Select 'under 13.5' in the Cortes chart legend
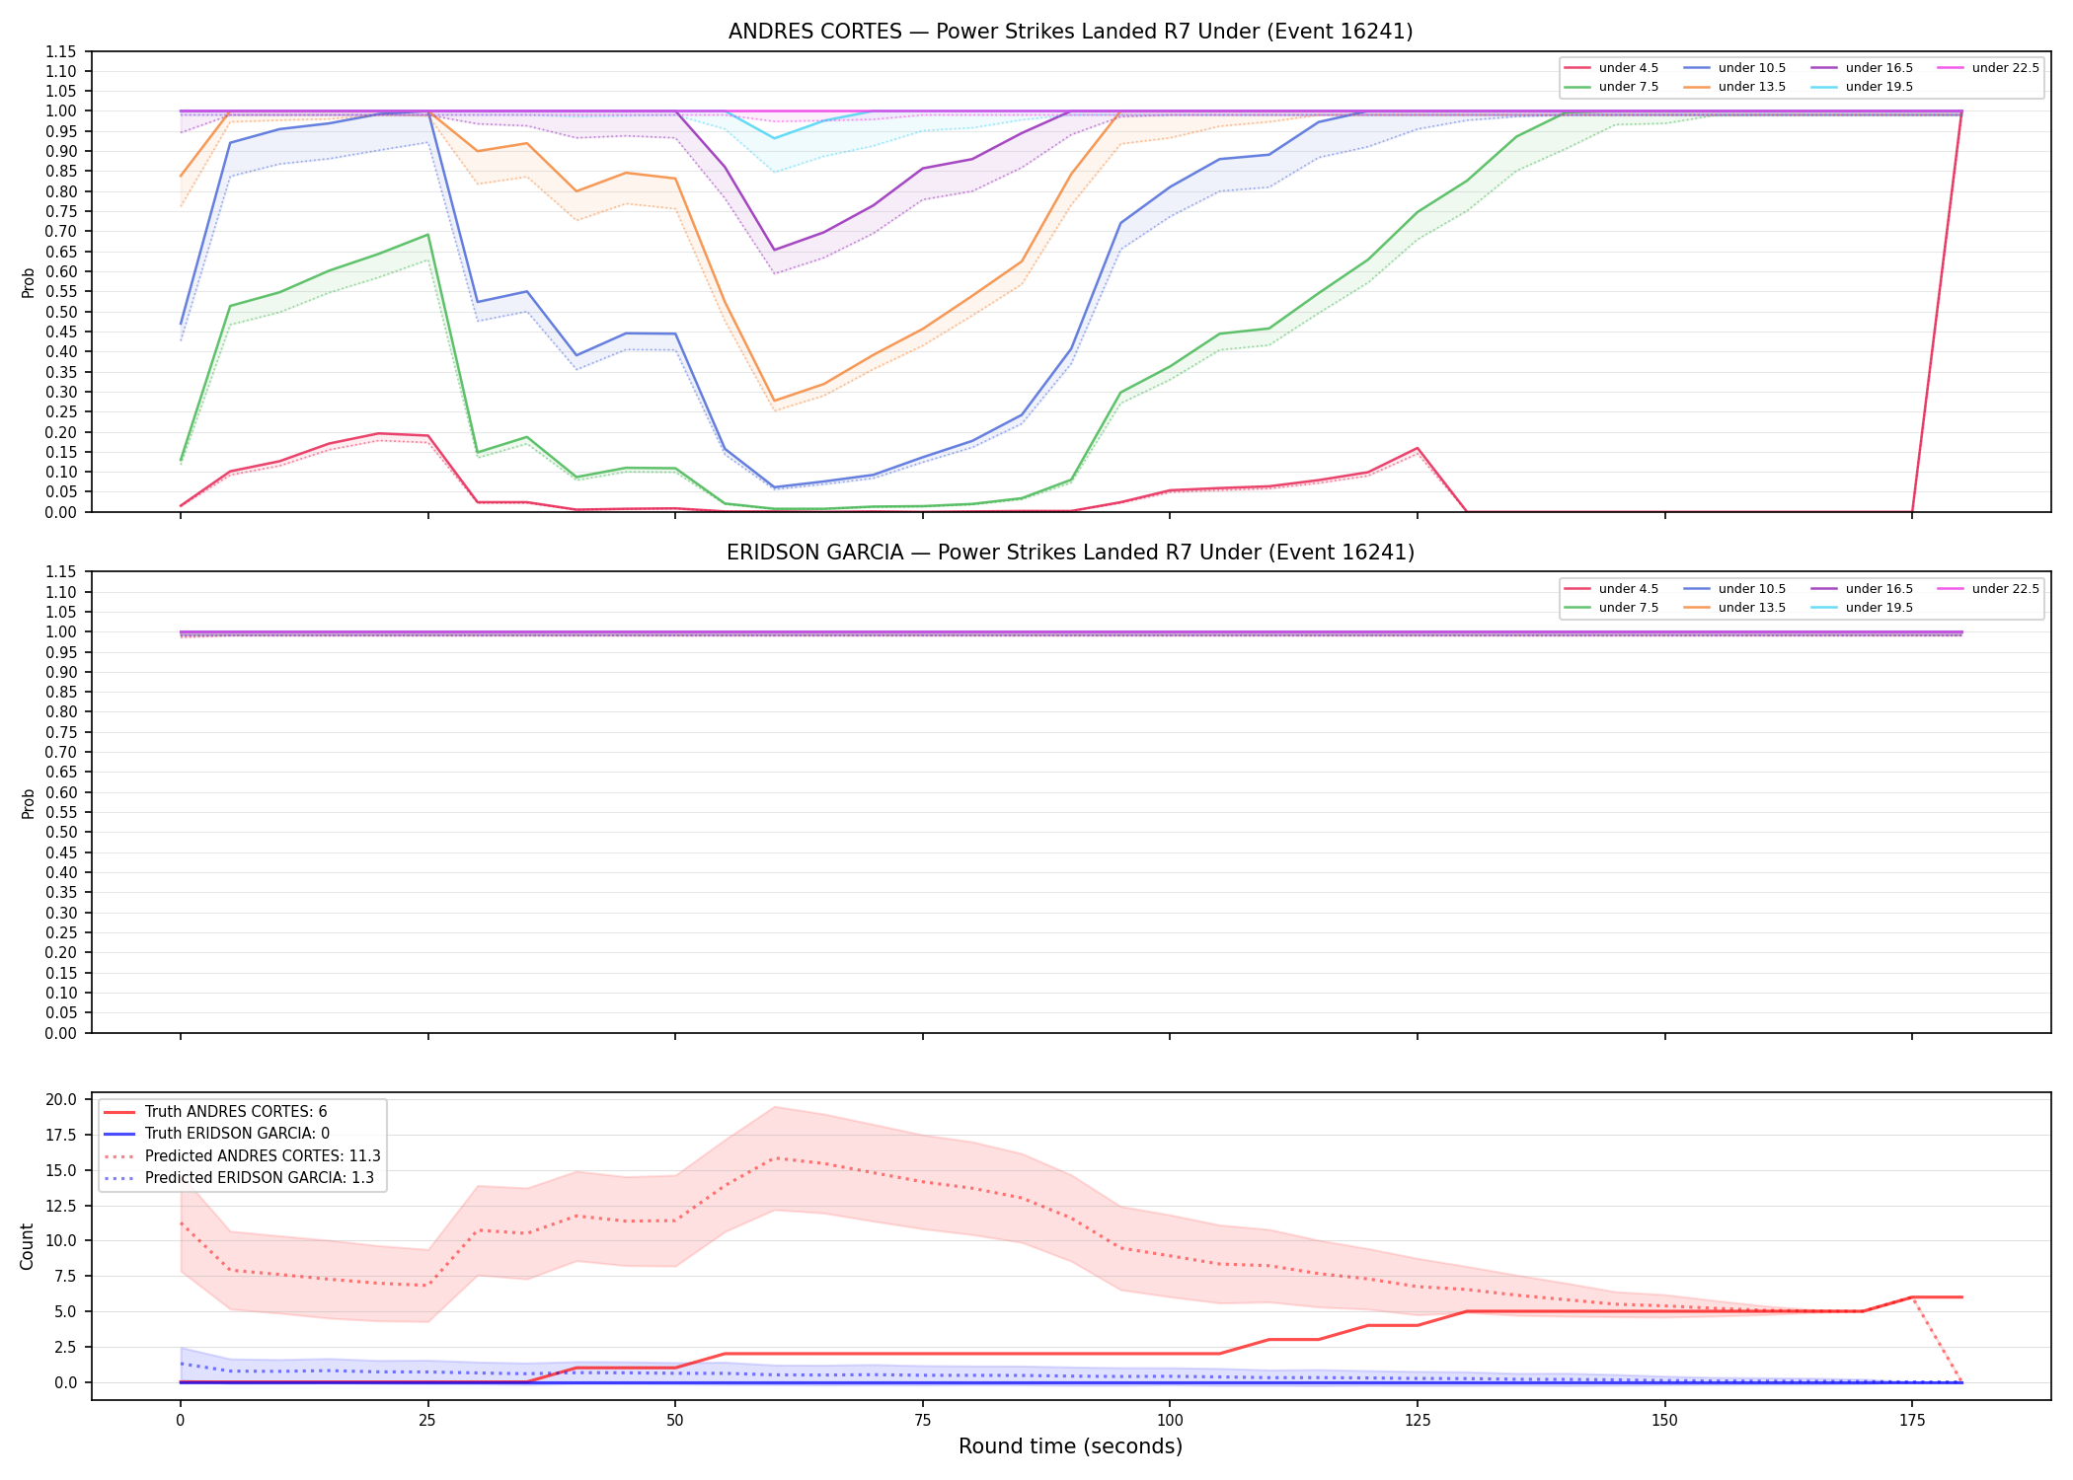Screen dimensions: 2073x1480 coord(1735,87)
